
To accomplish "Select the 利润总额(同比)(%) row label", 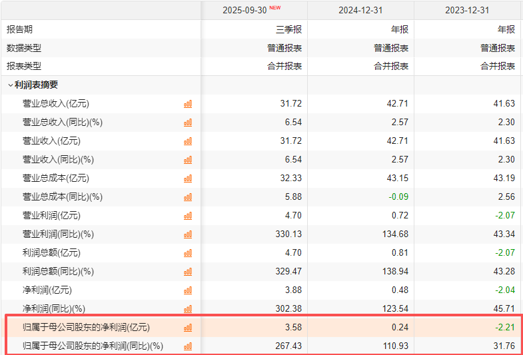I will click(58, 272).
